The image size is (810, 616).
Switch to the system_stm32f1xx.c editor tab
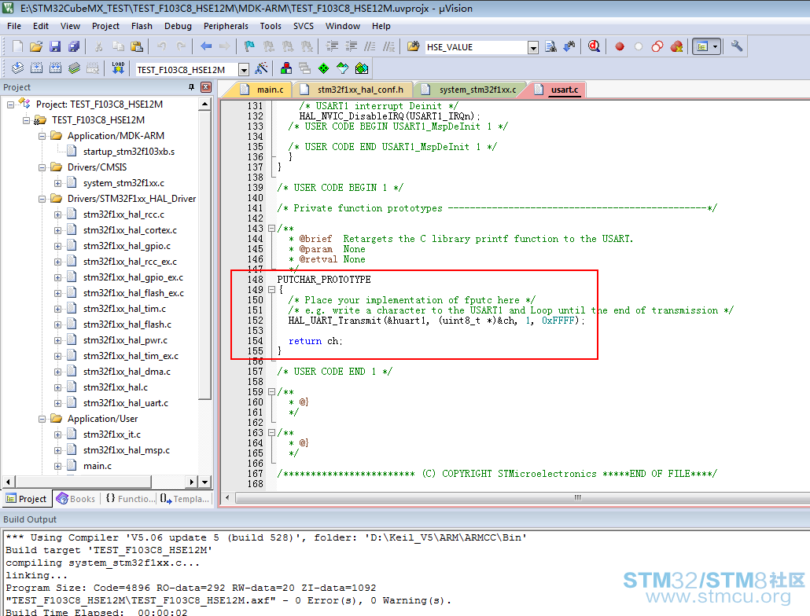[x=470, y=90]
